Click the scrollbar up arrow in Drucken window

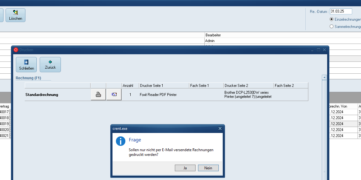click(x=324, y=77)
